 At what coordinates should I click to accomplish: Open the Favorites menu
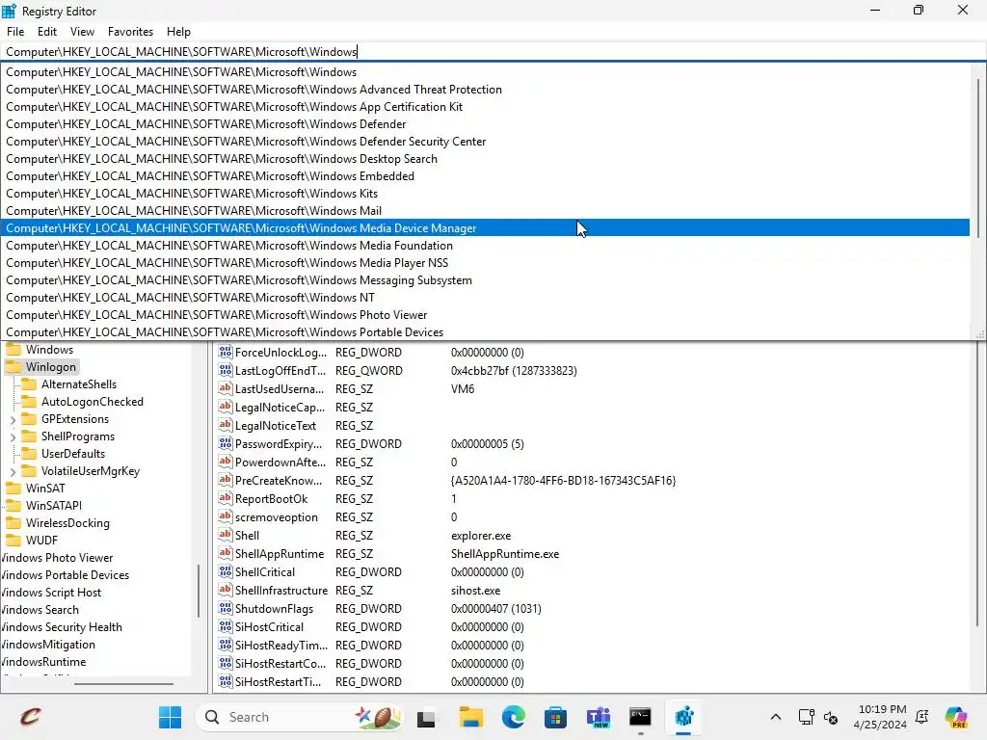[x=130, y=32]
